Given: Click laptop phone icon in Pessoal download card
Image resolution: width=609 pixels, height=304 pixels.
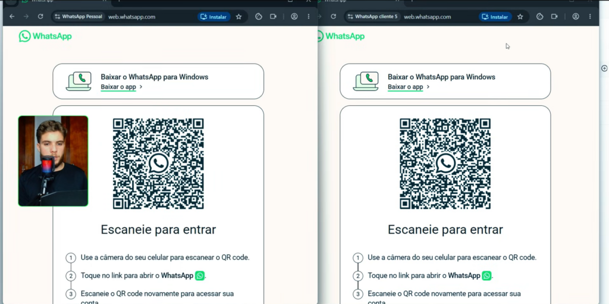Looking at the screenshot, I should 79,81.
